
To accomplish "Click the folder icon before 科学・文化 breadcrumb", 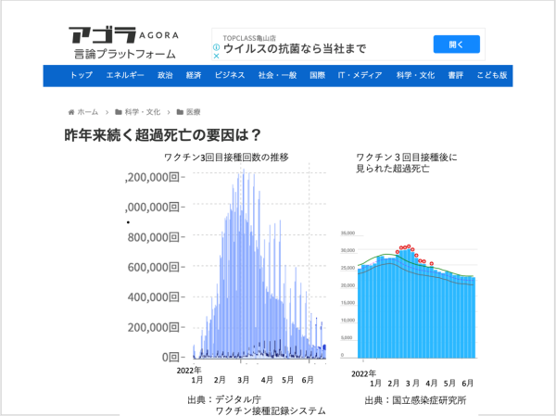I will (119, 112).
